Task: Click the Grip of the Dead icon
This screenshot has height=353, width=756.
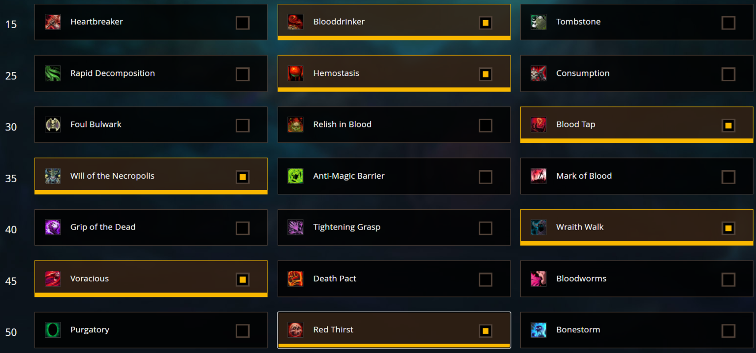Action: pos(53,227)
